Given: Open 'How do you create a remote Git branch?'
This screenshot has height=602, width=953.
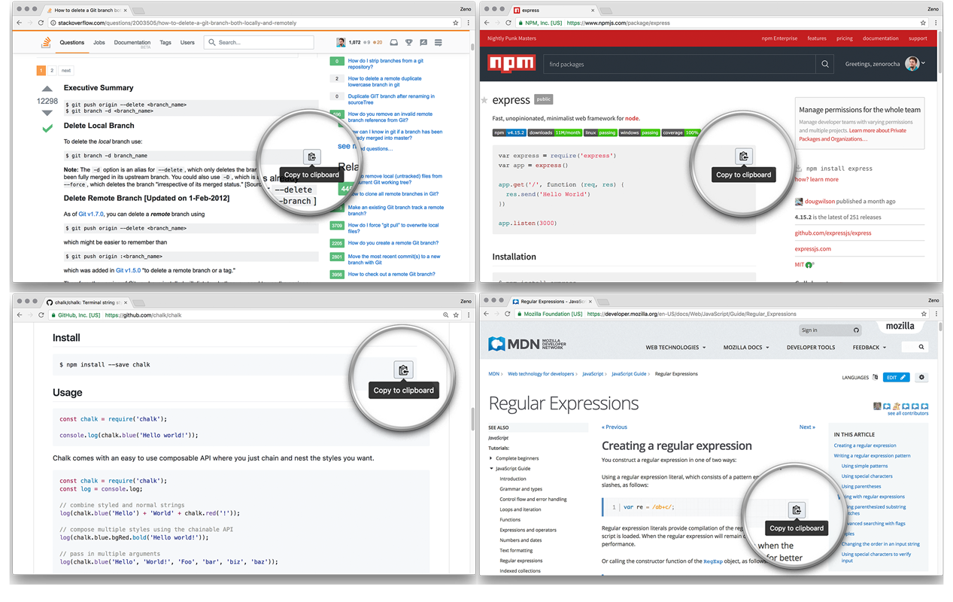Looking at the screenshot, I should click(x=393, y=243).
